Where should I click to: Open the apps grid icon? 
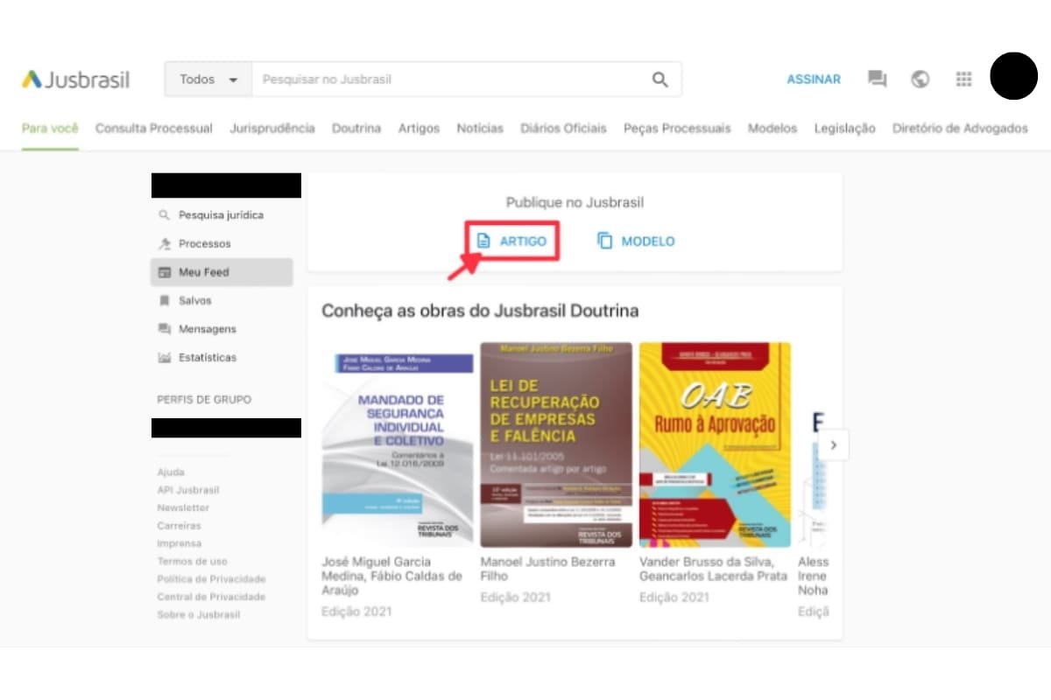[x=963, y=80]
